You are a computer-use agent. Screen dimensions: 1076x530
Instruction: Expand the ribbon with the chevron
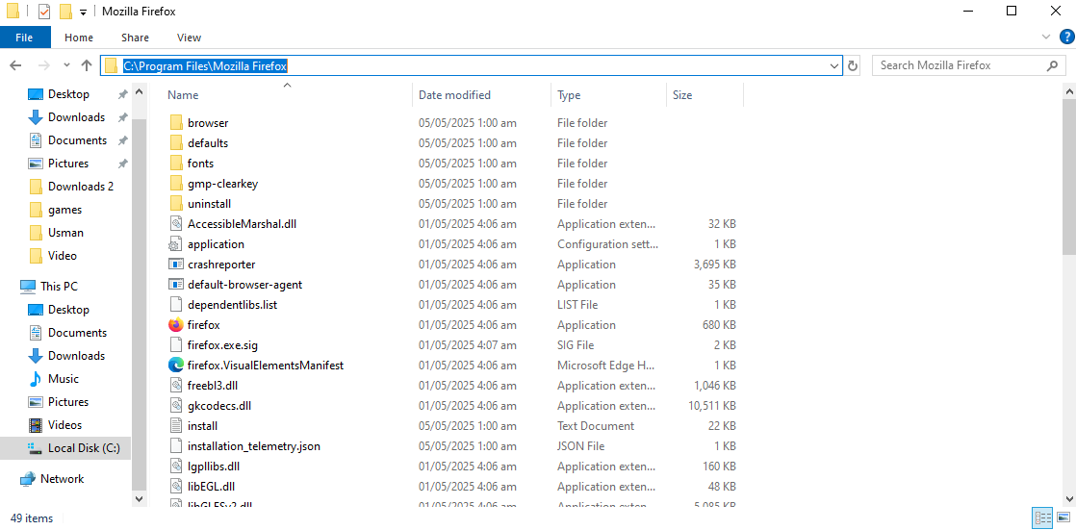[x=1046, y=37]
